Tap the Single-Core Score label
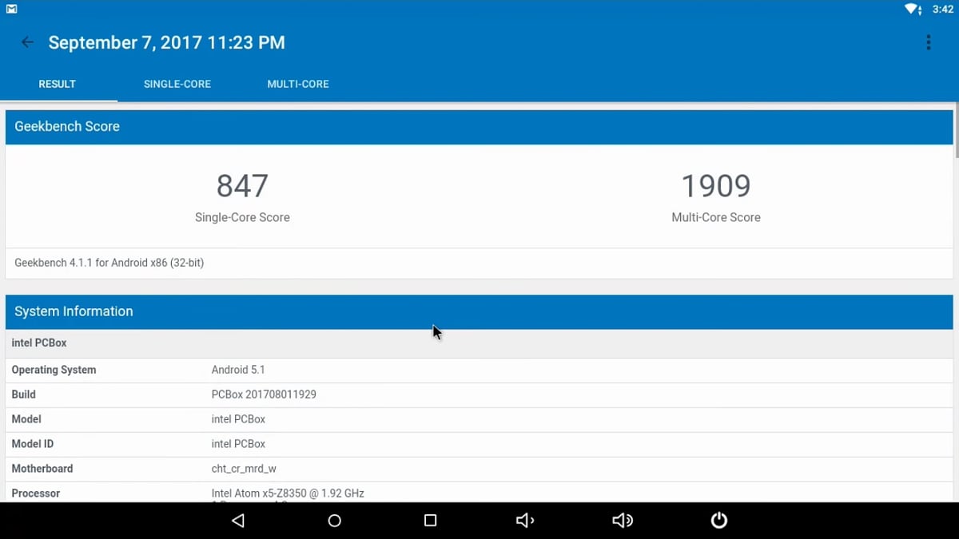The width and height of the screenshot is (959, 539). click(x=242, y=217)
